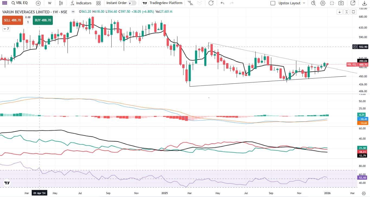Image resolution: width=370 pixels, height=197 pixels.
Task: Move price pane down arrow
Action: tap(340, 12)
